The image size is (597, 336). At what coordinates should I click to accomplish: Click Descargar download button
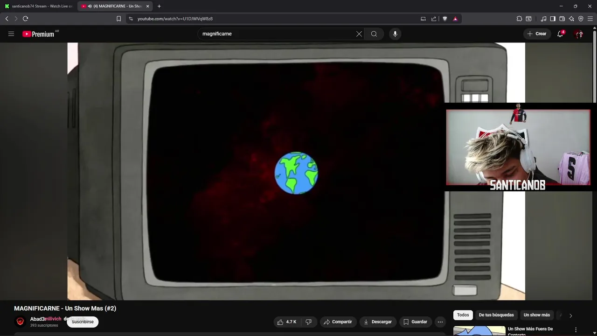point(378,322)
